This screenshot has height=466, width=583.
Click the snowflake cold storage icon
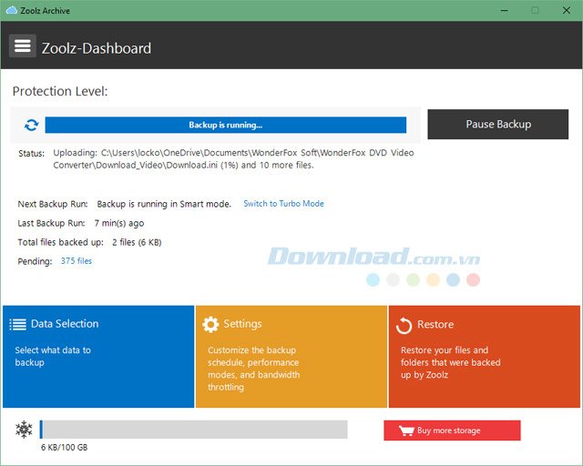click(x=24, y=430)
